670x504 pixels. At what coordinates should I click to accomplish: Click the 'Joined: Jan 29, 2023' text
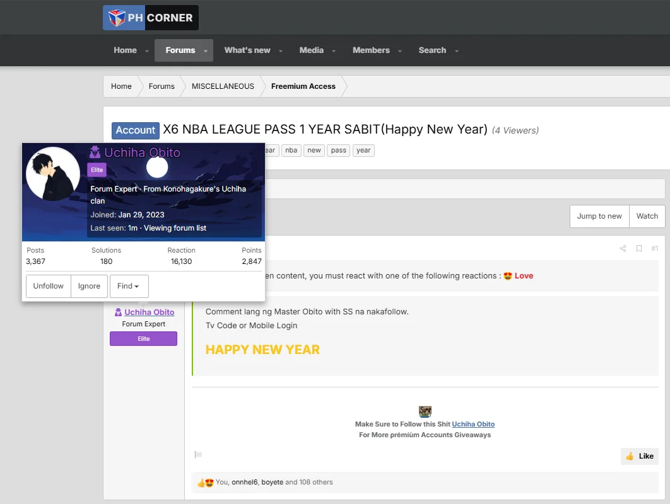[127, 215]
